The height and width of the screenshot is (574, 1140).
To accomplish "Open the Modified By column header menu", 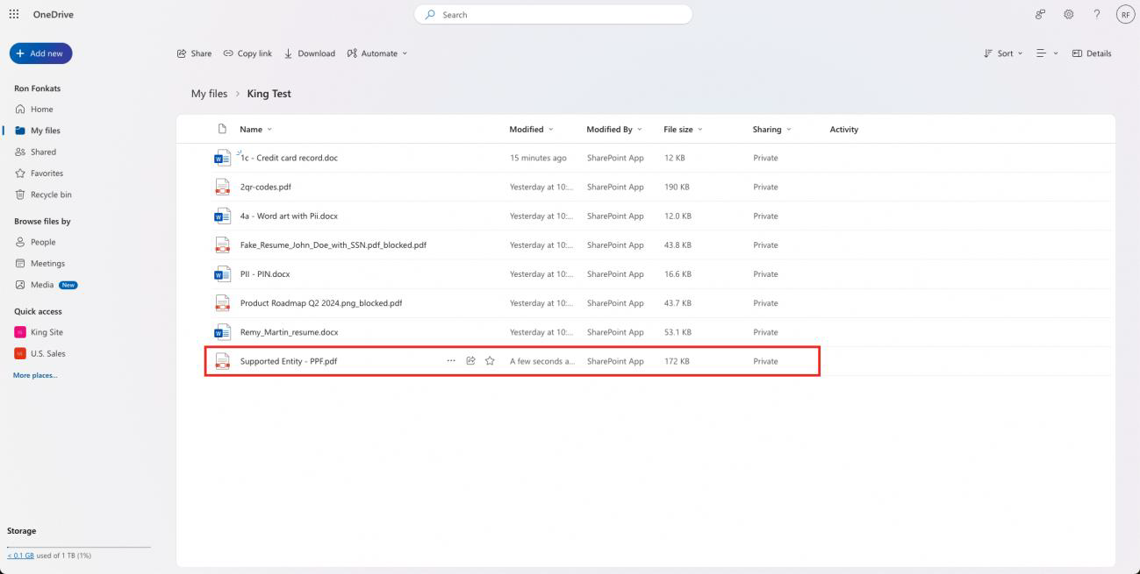I will (614, 129).
